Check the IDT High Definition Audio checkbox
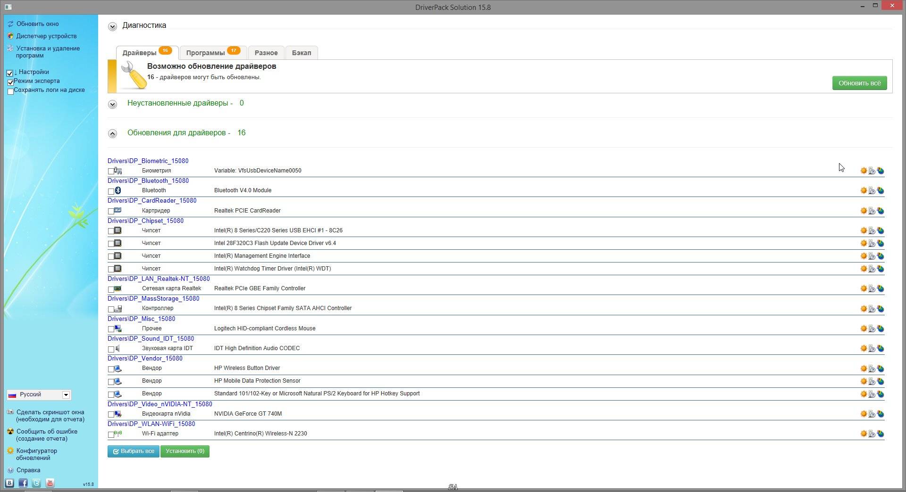 point(111,349)
